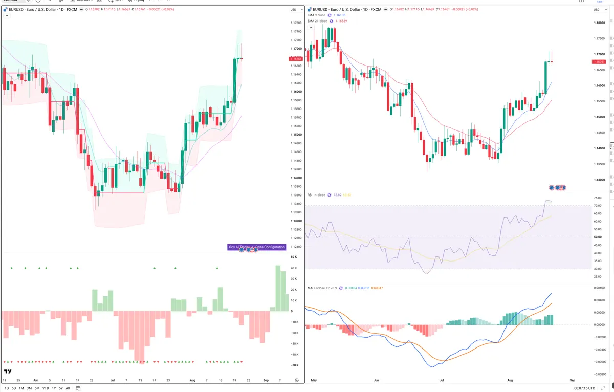The width and height of the screenshot is (614, 392).
Task: Select the 6M time range
Action: tap(37, 388)
